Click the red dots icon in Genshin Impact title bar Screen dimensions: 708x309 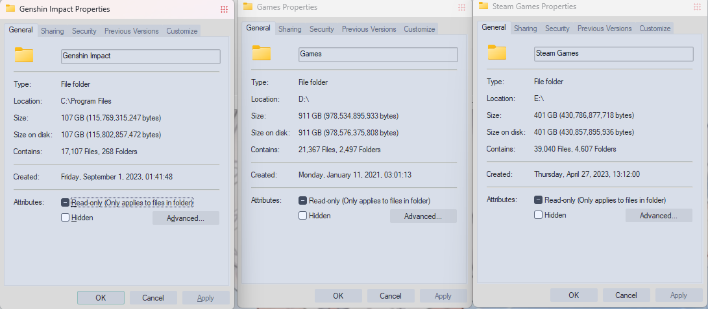224,9
